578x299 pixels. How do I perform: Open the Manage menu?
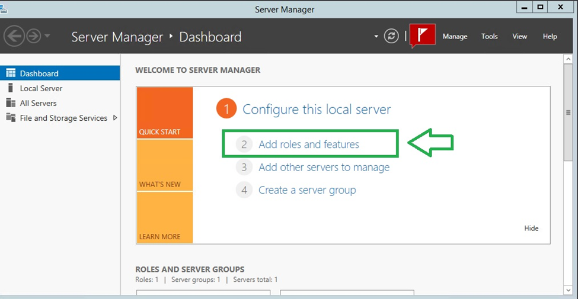[455, 37]
